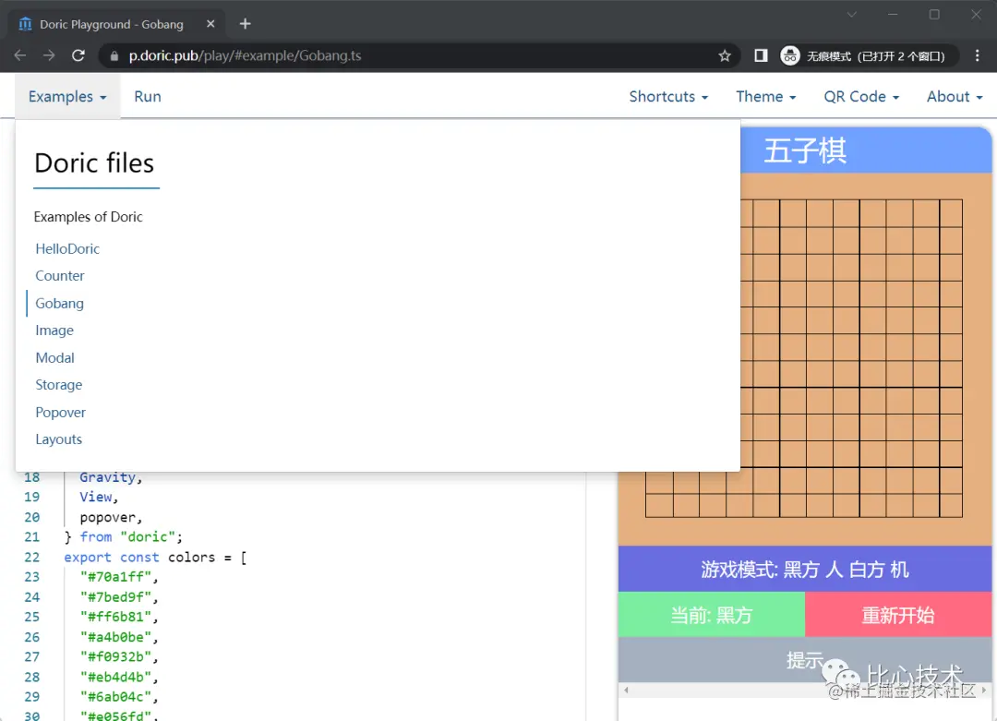997x721 pixels.
Task: Open the Shortcuts dropdown menu
Action: click(x=668, y=97)
